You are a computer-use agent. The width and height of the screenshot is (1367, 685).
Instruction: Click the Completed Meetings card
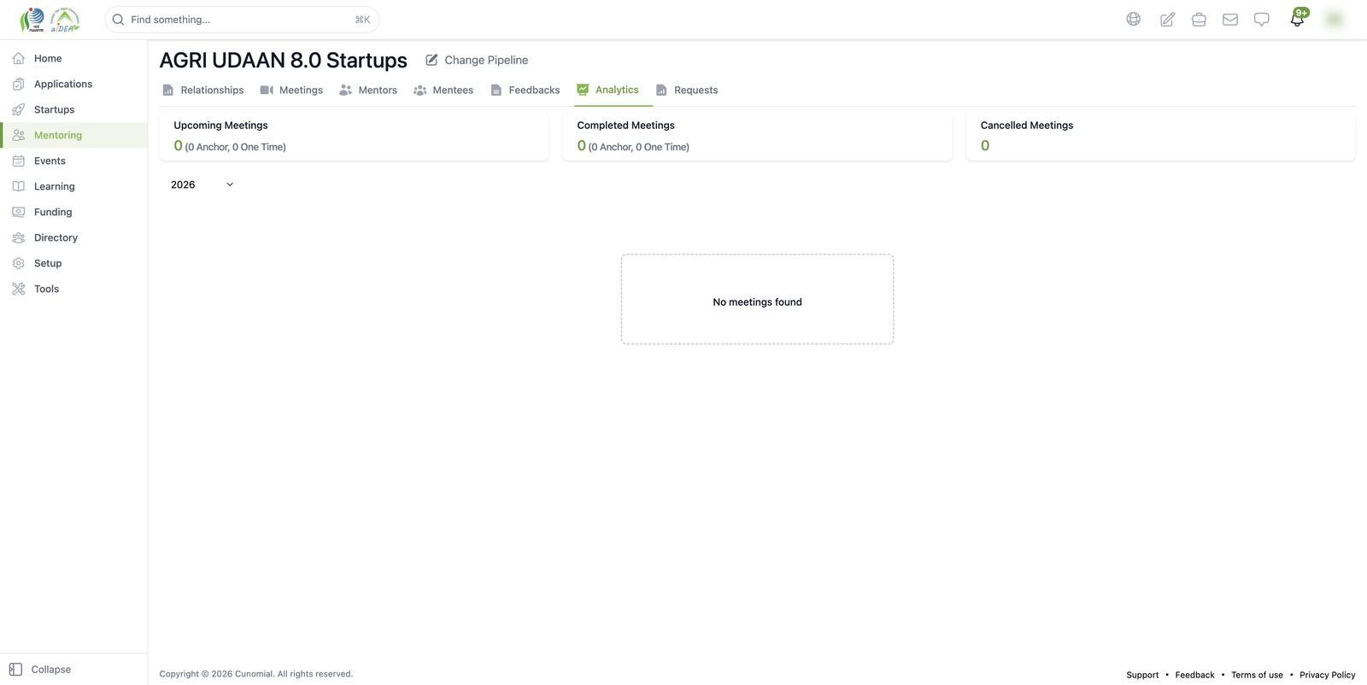point(757,136)
